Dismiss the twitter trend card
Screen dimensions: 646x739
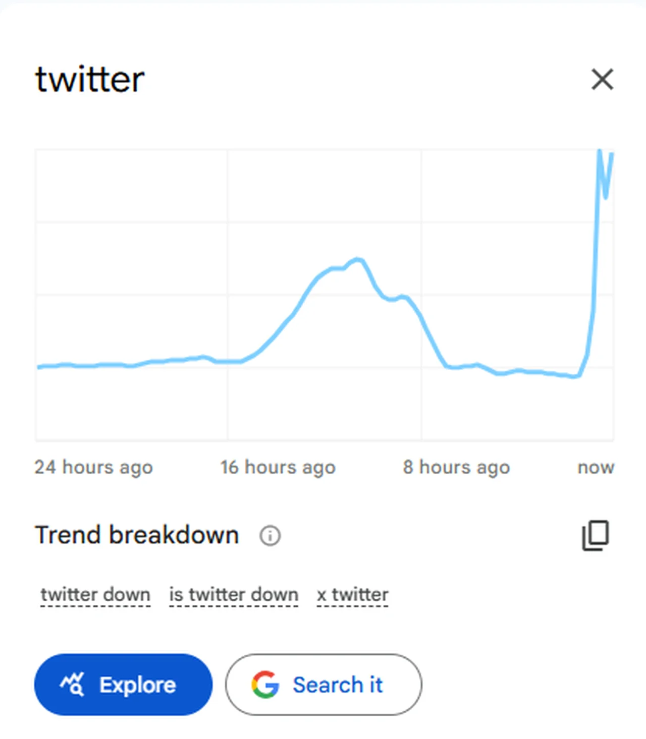tap(602, 79)
